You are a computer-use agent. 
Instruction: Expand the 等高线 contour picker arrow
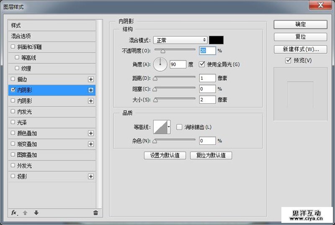click(169, 127)
